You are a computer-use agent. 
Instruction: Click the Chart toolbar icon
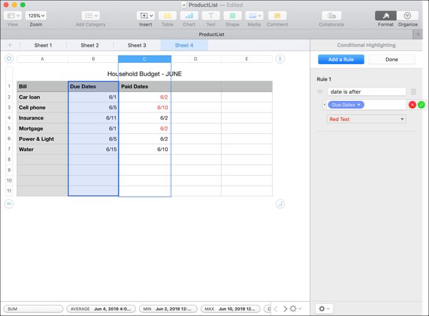click(x=189, y=15)
